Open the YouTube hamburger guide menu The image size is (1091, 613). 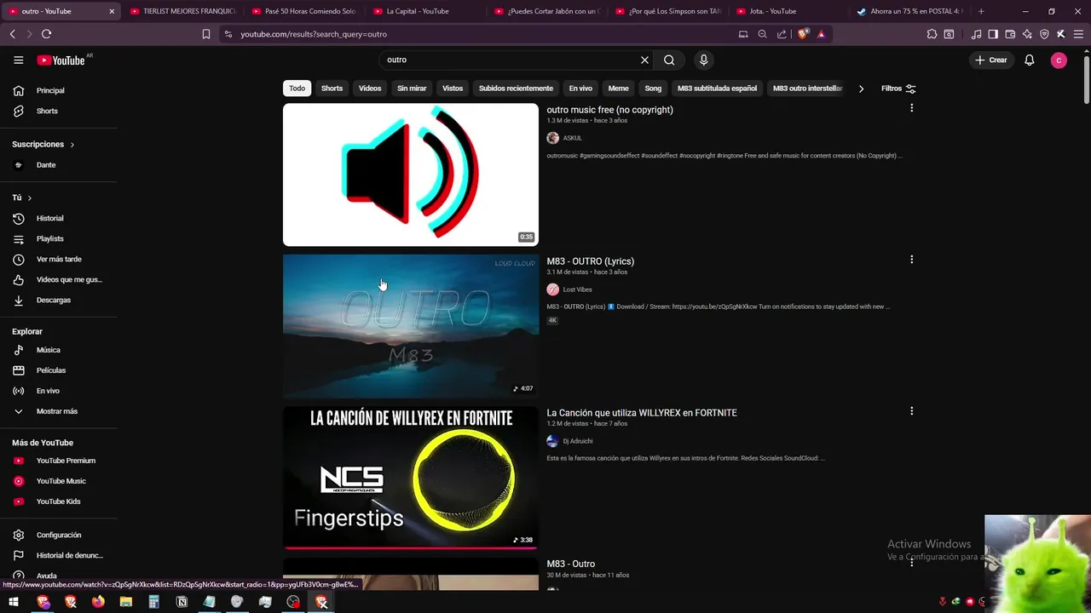click(19, 60)
